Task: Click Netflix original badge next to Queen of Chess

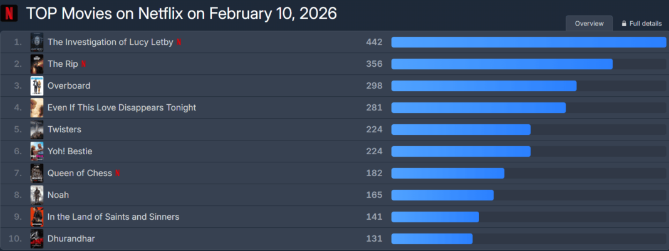Action: (x=118, y=174)
